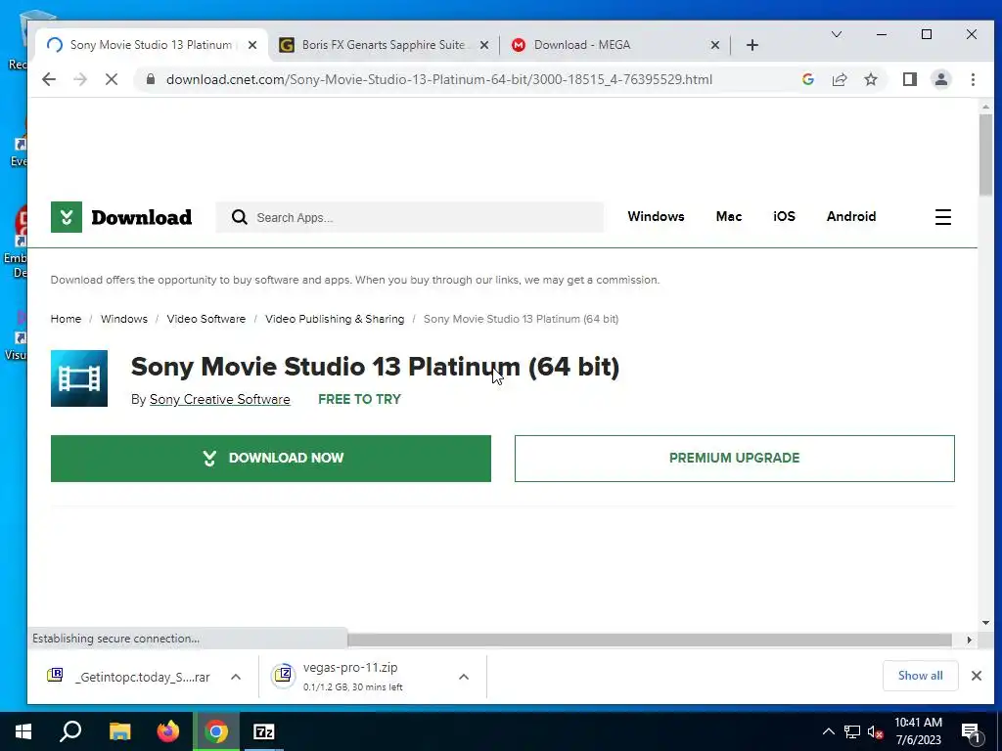
Task: Go to Video Software breadcrumb
Action: click(x=205, y=319)
